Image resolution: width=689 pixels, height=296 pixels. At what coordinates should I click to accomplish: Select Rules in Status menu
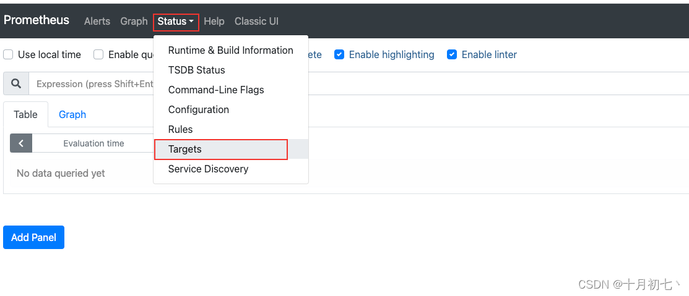click(231, 129)
